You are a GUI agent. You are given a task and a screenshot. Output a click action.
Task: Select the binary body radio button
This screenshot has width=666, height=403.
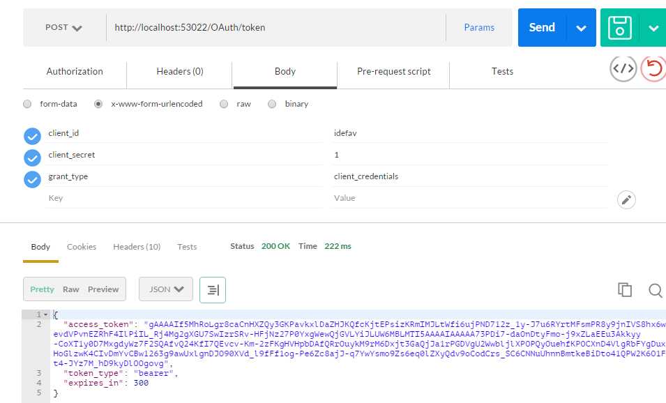click(272, 104)
